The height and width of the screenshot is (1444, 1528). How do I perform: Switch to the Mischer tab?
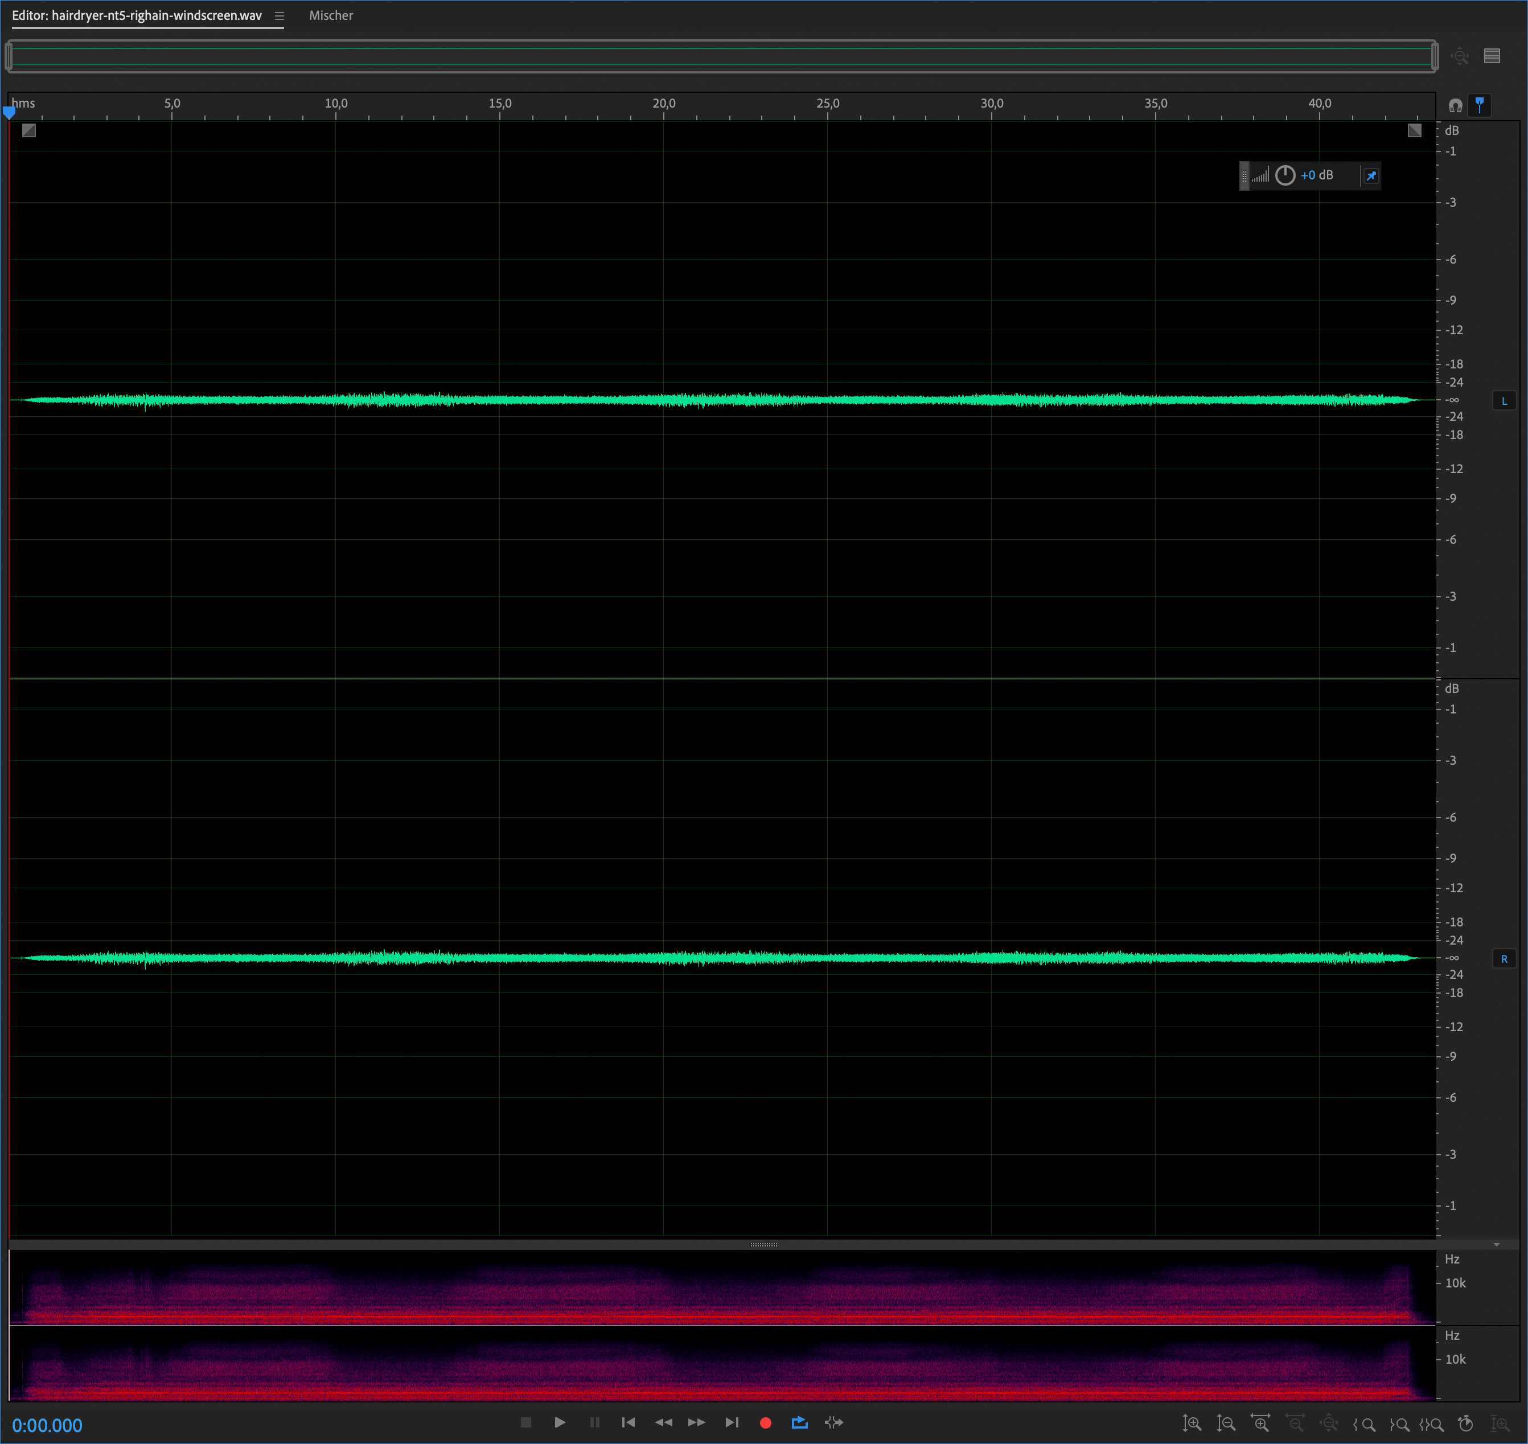pyautogui.click(x=331, y=15)
